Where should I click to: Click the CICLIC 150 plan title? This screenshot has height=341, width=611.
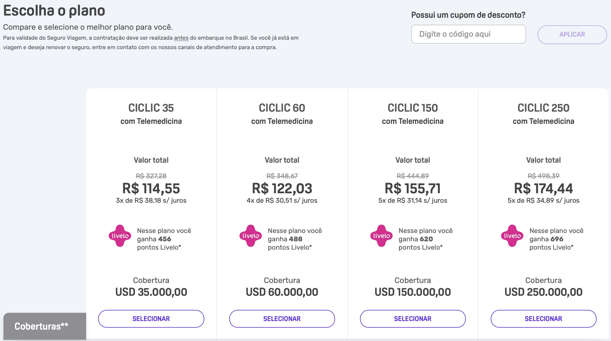click(x=413, y=108)
